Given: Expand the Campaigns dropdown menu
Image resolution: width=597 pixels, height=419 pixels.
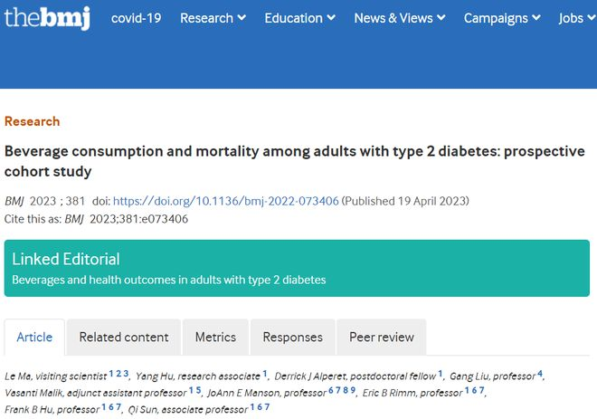Looking at the screenshot, I should pos(502,18).
